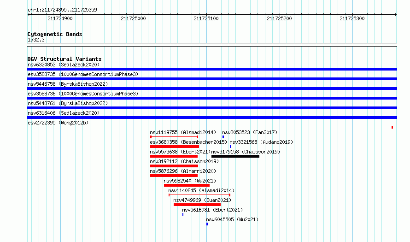
Task: Click ruler position 211725300
Action: (x=352, y=18)
